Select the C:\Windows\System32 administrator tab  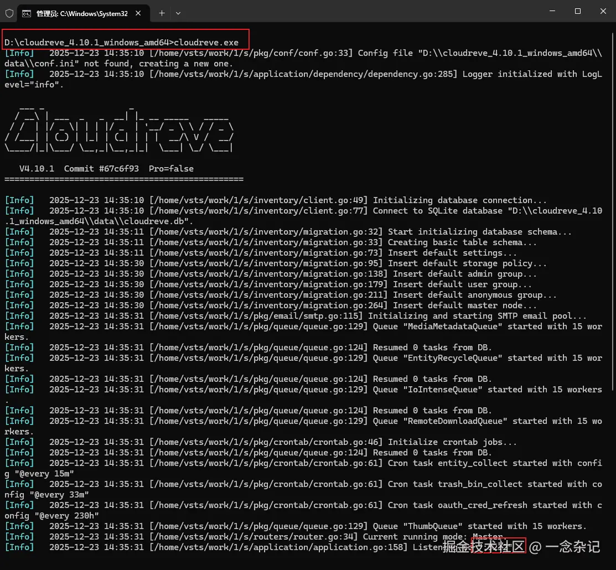82,13
